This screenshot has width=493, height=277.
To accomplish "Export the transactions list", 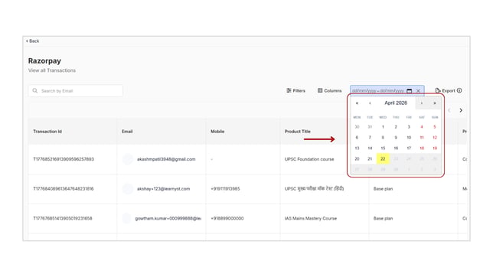I will (446, 90).
